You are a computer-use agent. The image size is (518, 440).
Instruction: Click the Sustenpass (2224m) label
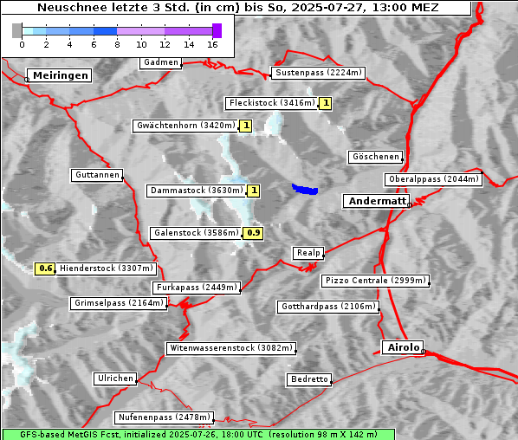pos(318,73)
